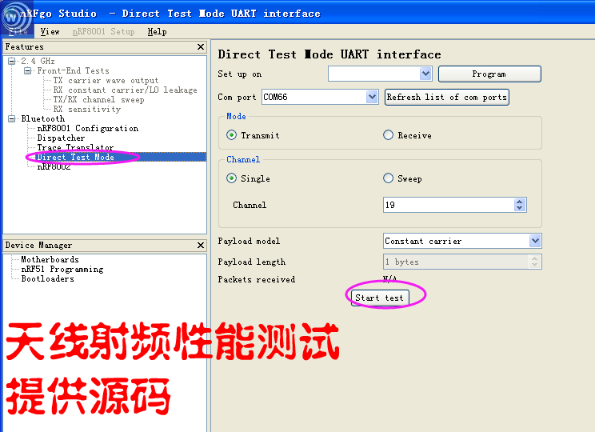
Task: Click the 2.4 GHz tree label
Action: click(x=38, y=61)
